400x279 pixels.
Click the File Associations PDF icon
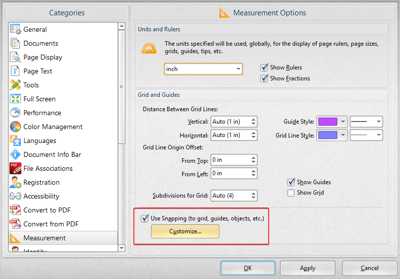[x=15, y=168]
